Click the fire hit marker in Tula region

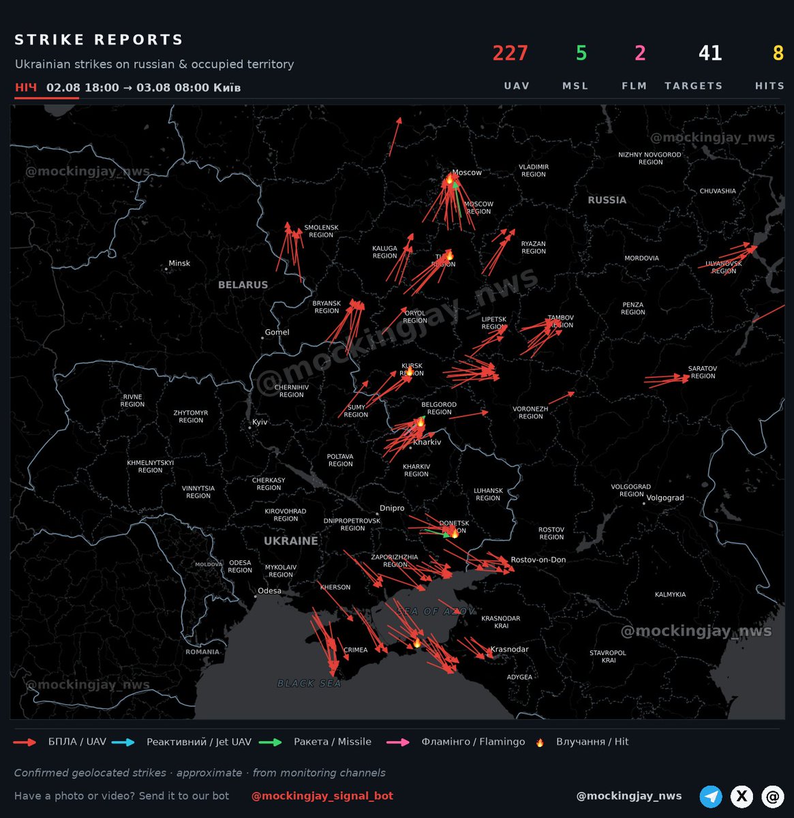click(448, 256)
